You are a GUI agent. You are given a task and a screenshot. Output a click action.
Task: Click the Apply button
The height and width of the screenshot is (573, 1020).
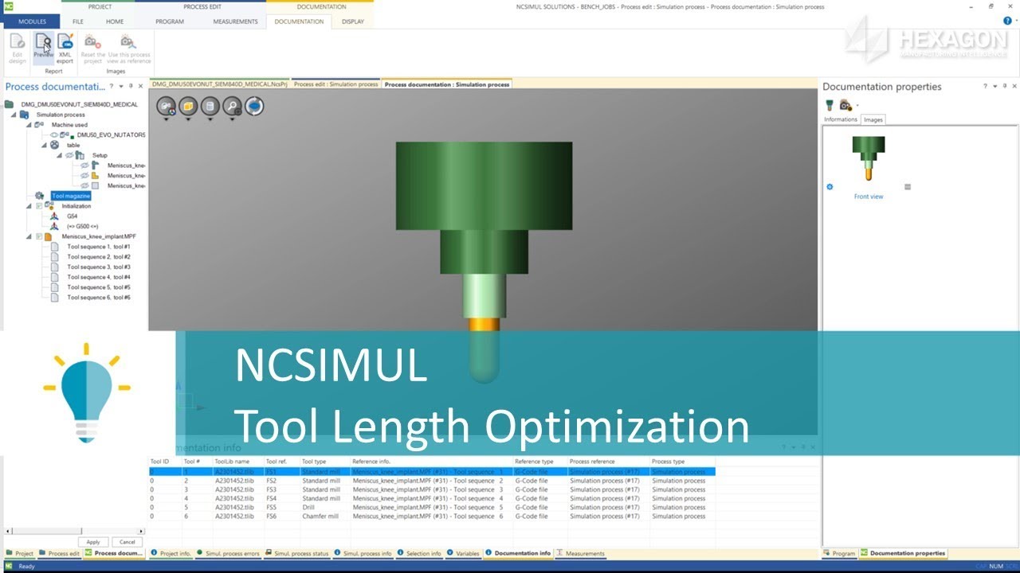click(x=93, y=542)
